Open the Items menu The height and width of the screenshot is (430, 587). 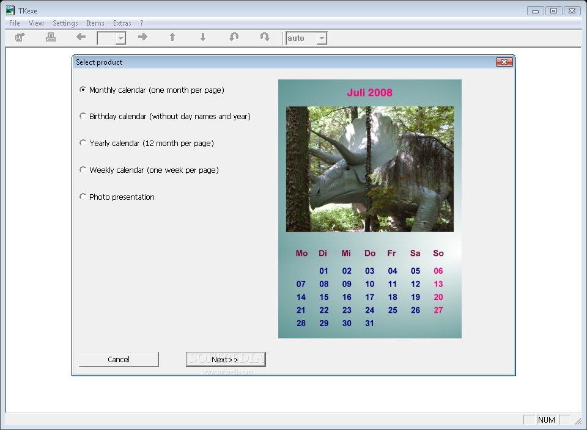tap(95, 23)
